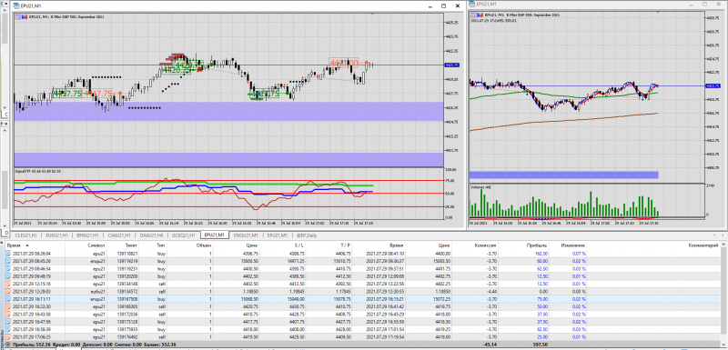Click the round icon beside Прибыль summary row
This screenshot has height=350, width=728.
[x=9, y=345]
